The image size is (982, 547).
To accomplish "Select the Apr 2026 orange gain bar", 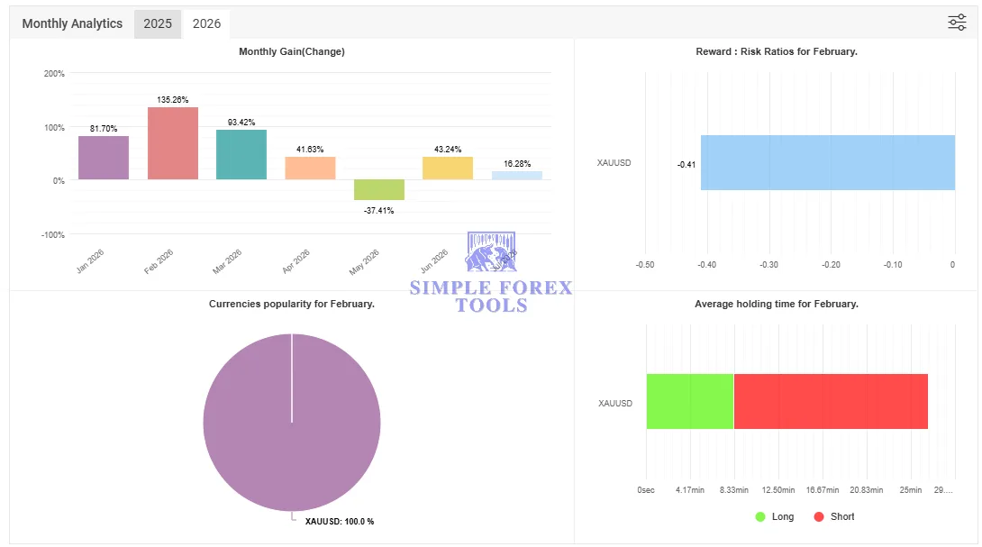I will [x=310, y=169].
